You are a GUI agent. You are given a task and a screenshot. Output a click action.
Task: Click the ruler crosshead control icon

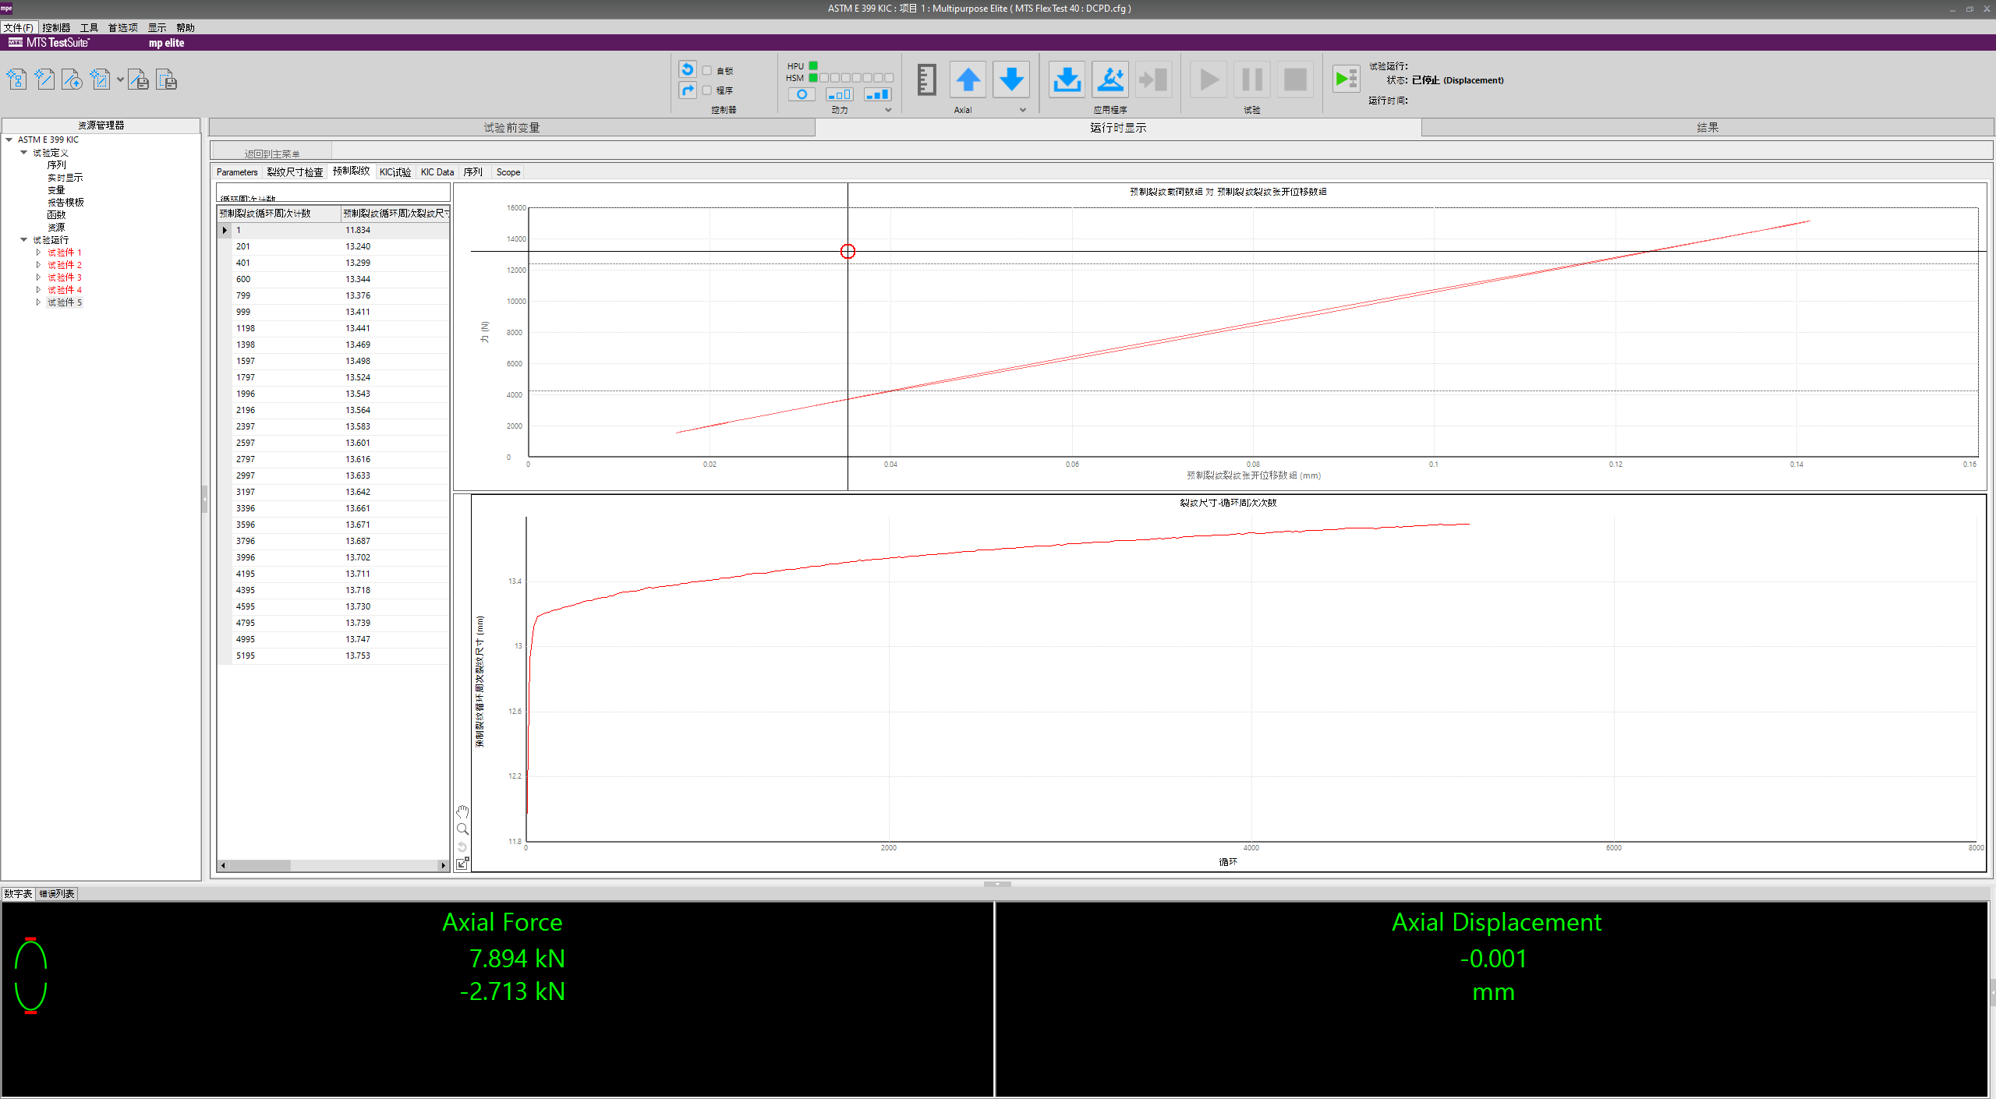pos(926,80)
